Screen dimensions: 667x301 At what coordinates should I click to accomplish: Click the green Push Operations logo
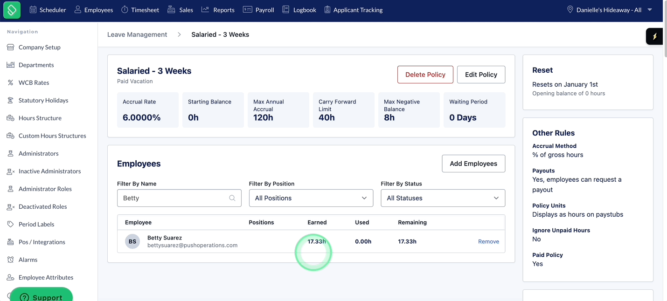point(12,10)
